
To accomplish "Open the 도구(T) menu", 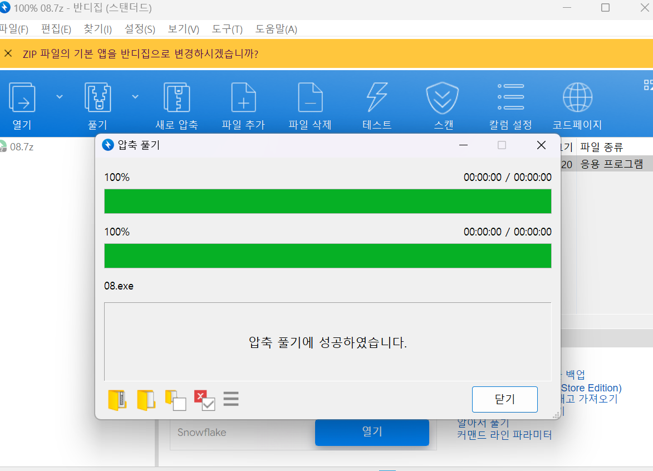I will [227, 29].
